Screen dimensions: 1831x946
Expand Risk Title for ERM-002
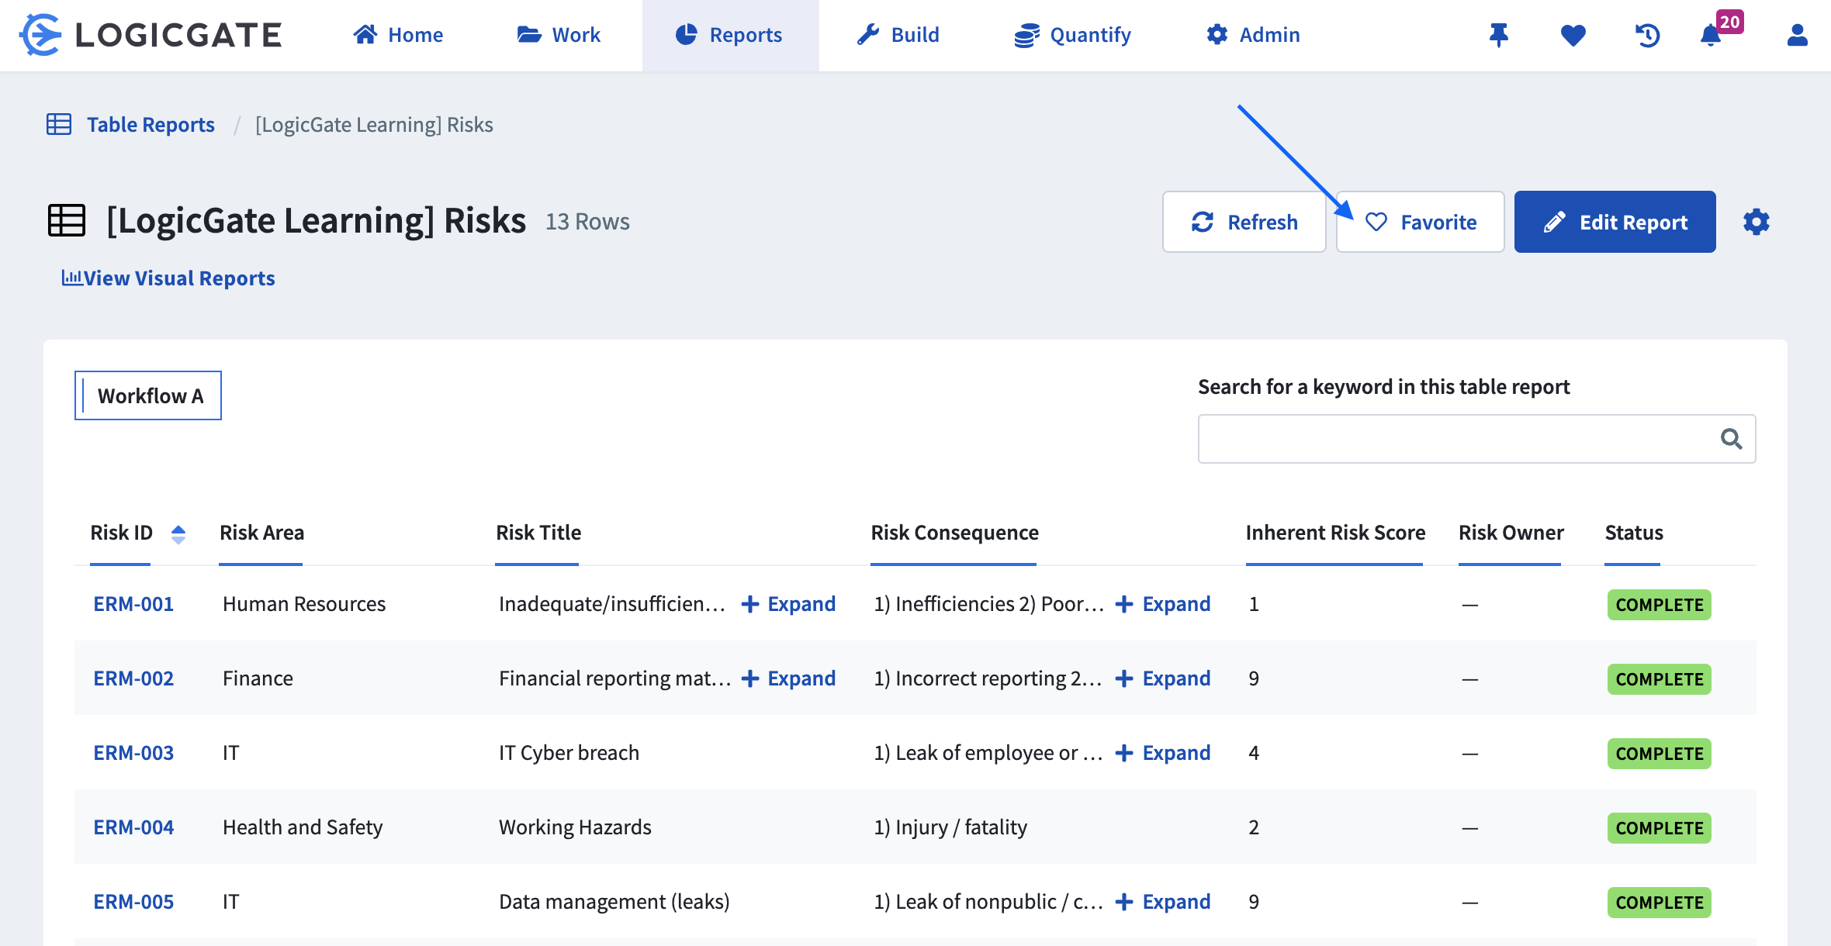pyautogui.click(x=789, y=678)
